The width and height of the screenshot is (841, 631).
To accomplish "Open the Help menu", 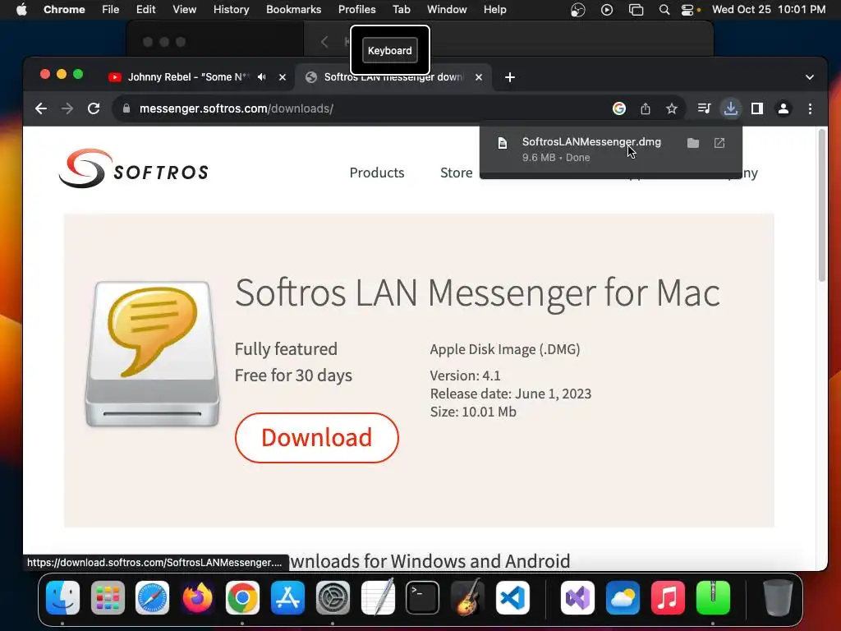I will tap(494, 10).
